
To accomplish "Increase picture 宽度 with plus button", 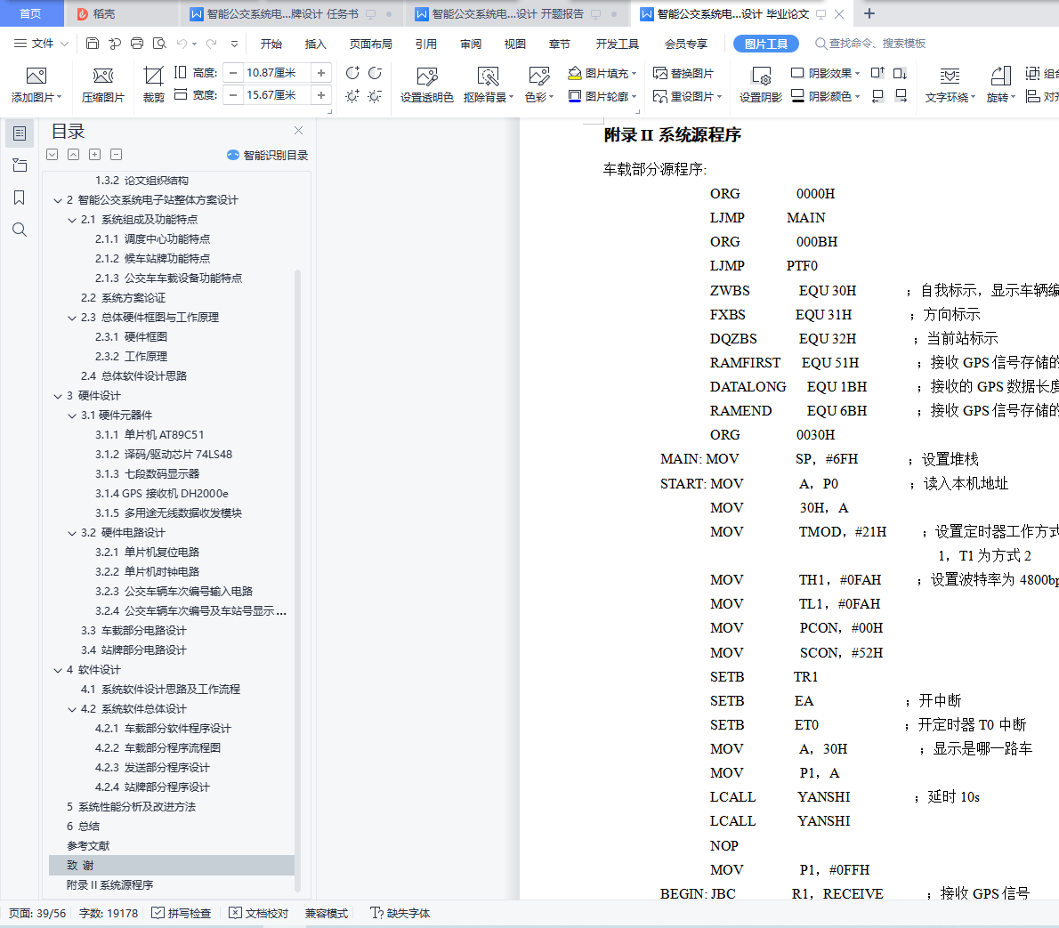I will click(x=321, y=95).
